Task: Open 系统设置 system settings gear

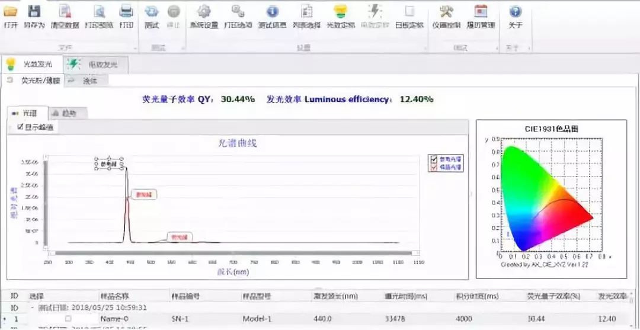Action: [x=204, y=11]
